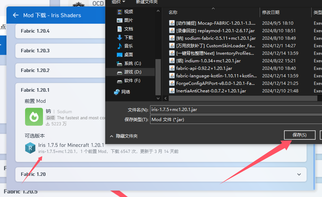322x197 pixels.
Task: Open the 组织 dropdown menu
Action: click(118, 2)
